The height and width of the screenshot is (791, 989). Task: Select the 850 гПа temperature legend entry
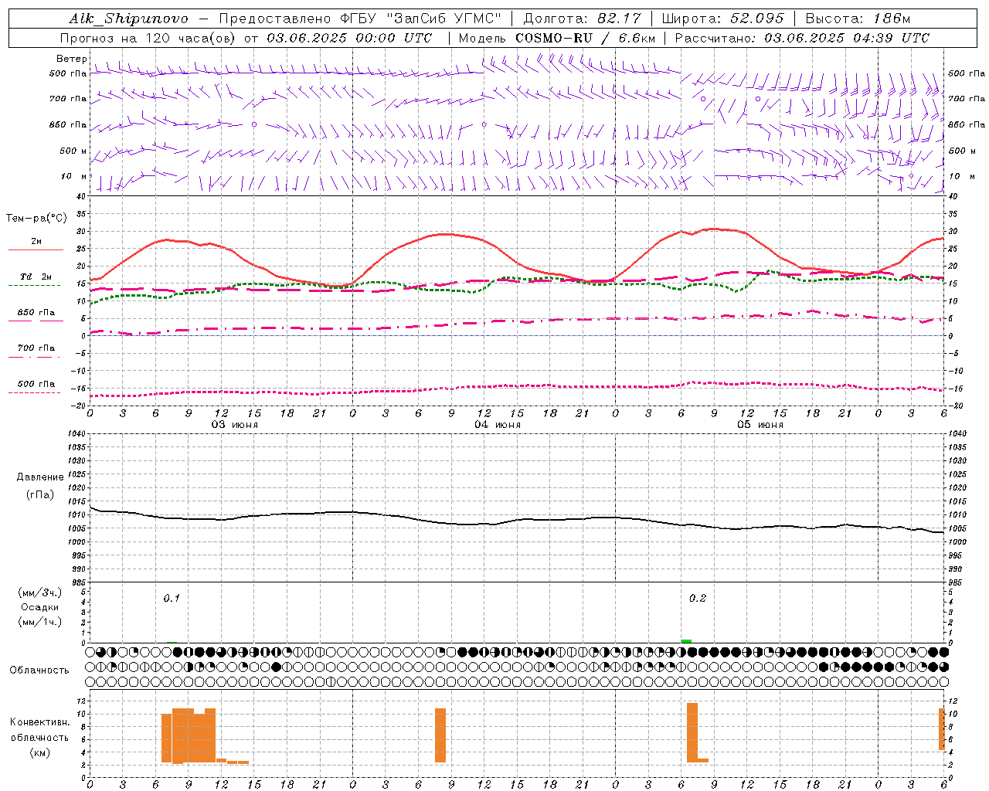[x=36, y=313]
